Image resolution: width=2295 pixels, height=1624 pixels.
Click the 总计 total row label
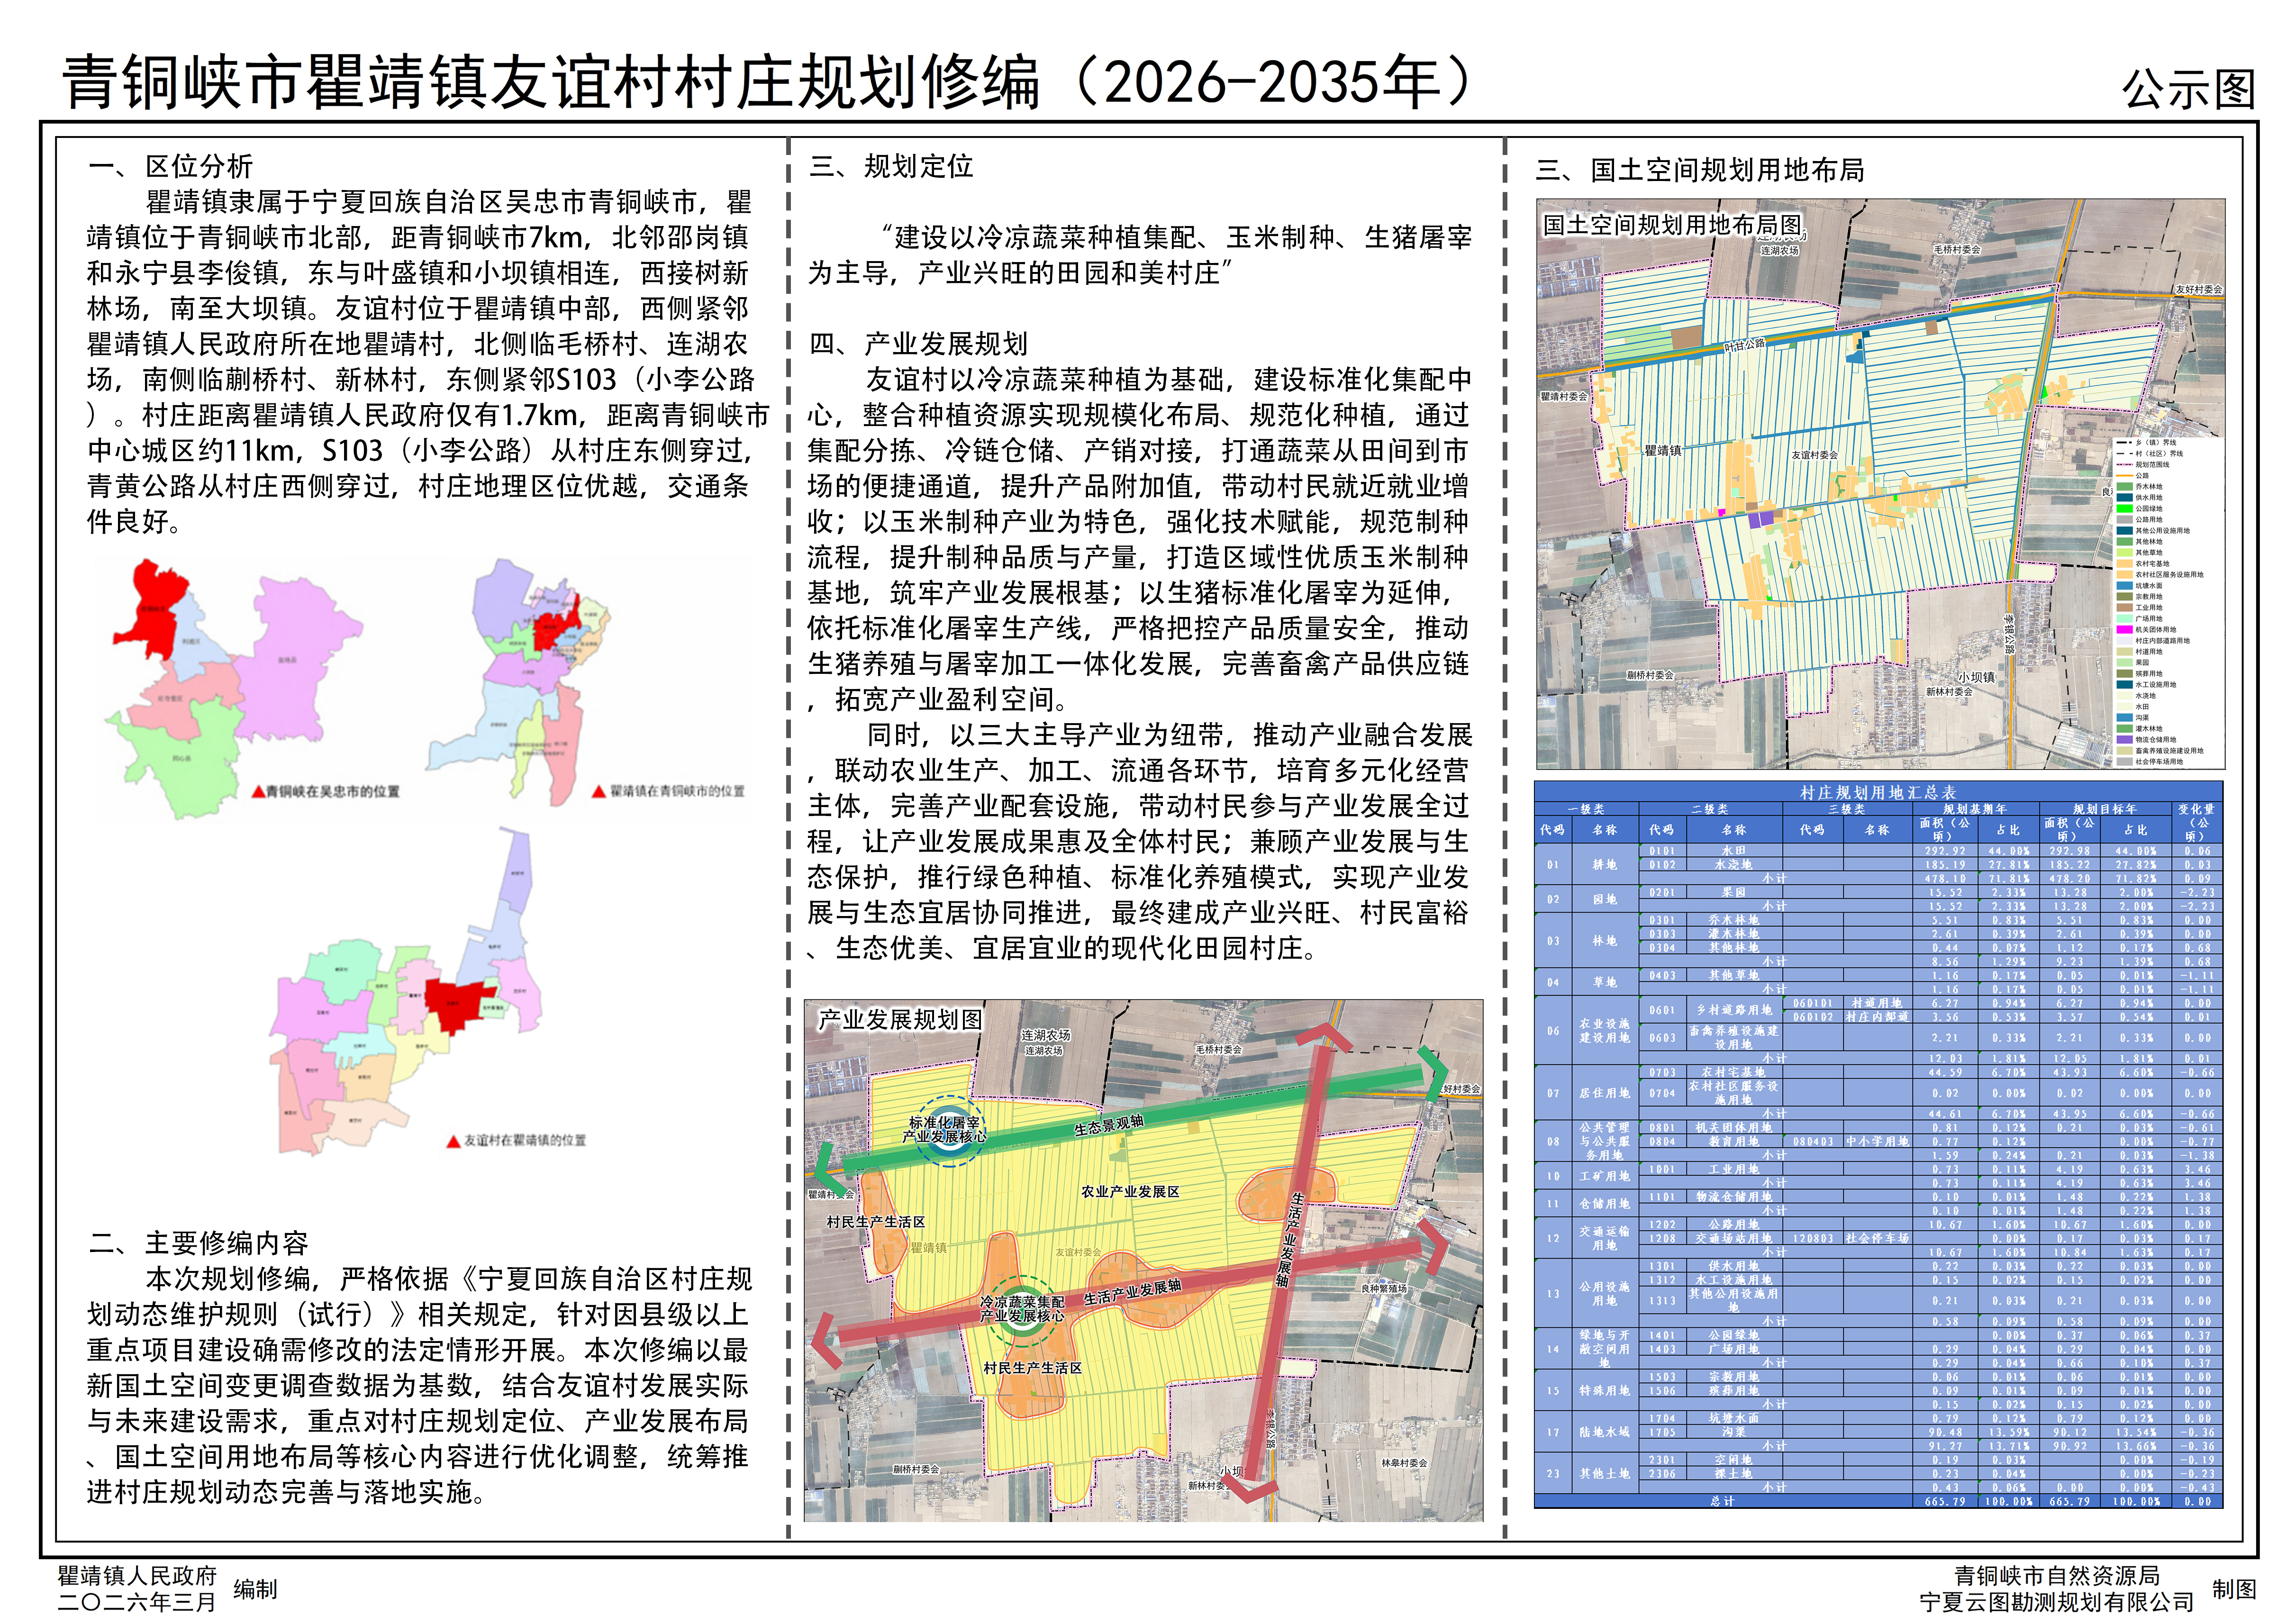pyautogui.click(x=1722, y=1501)
